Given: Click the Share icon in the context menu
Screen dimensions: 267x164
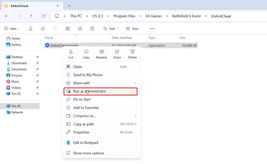Looking at the screenshot, I should click(117, 52).
